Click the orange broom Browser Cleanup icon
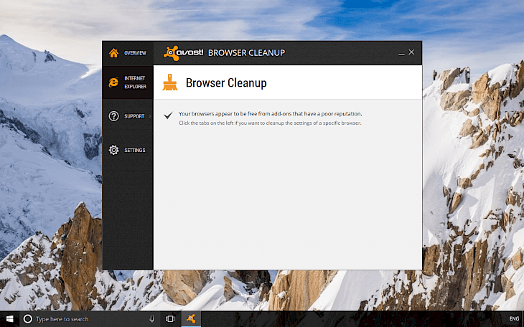Screen dimensions: 524x327 [170, 82]
